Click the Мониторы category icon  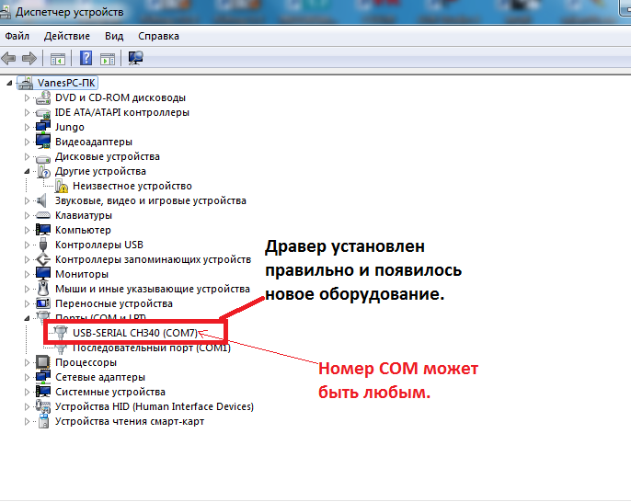tap(43, 274)
